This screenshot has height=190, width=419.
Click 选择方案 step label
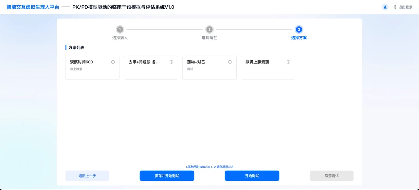click(299, 38)
